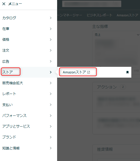Viewport: 140px width, 161px height.
Task: Open the 知識と情報 menu item
Action: coord(29,148)
